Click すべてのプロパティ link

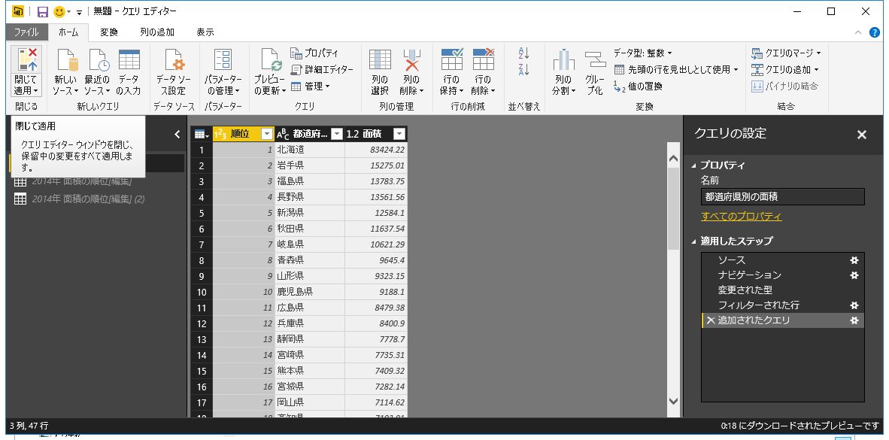(x=741, y=217)
